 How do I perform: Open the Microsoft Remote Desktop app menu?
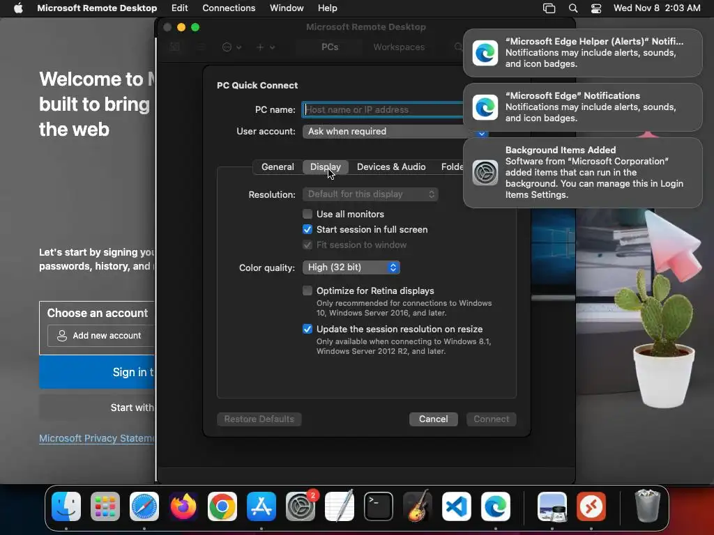pos(97,8)
